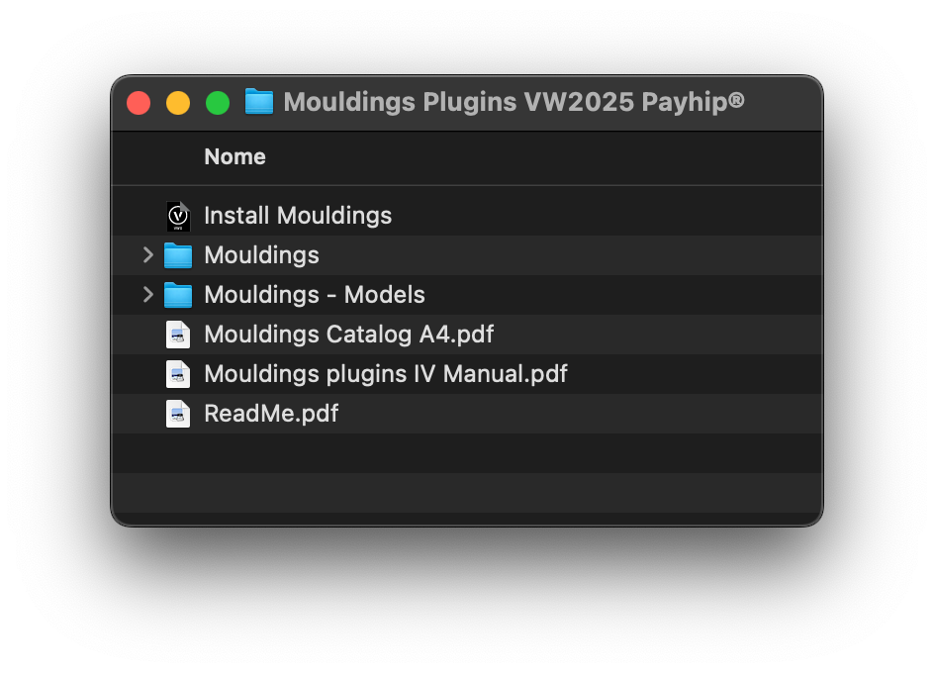934x673 pixels.
Task: Click the window title Mouldings Plugins VW2025 Payhip
Action: pos(514,102)
